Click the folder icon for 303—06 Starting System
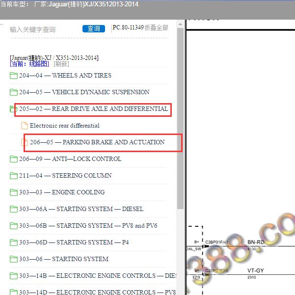This screenshot has width=295, height=295. coord(14,259)
